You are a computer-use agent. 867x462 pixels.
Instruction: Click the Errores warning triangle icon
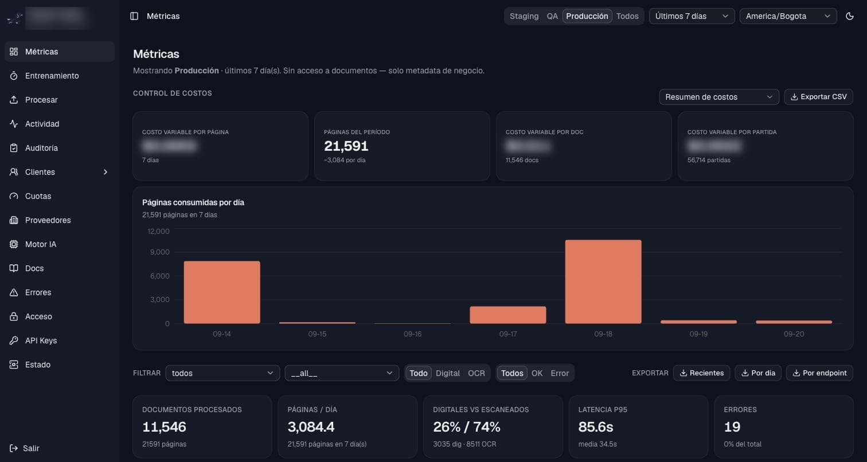(14, 292)
